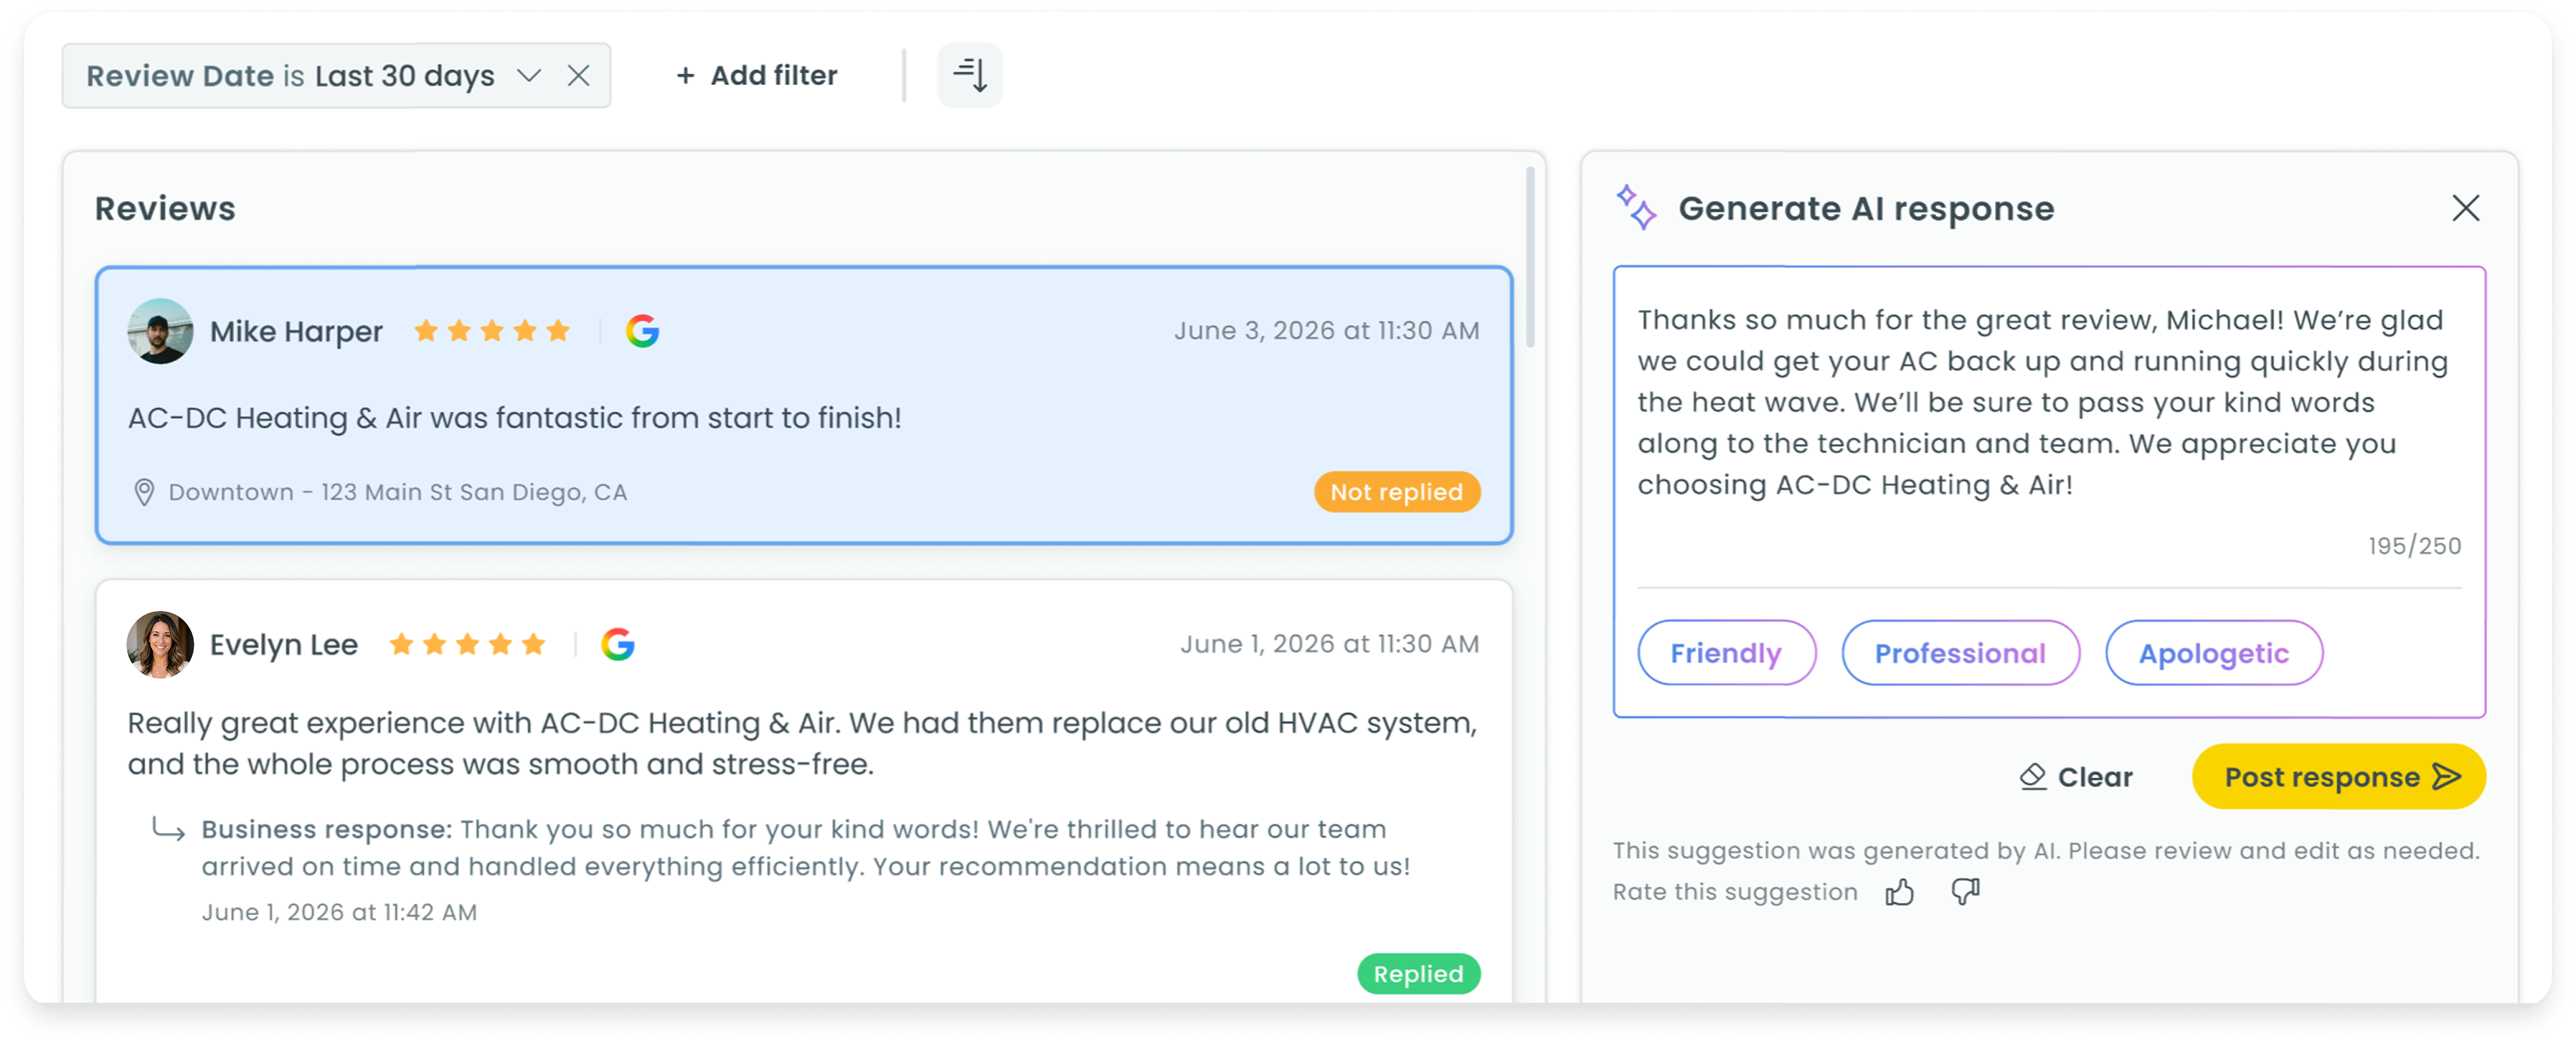Click the name Evelyn Lee

284,646
